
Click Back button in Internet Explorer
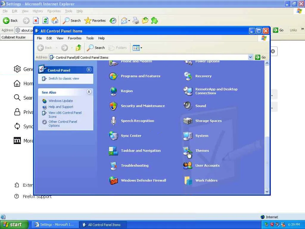click(10, 21)
